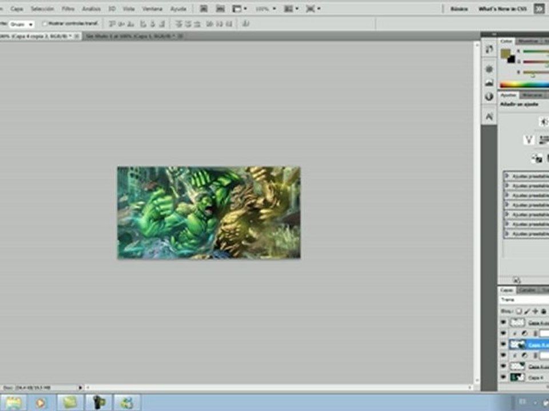This screenshot has height=411, width=549.
Task: Launch Mini Bridge from the application bar
Action: tap(220, 9)
